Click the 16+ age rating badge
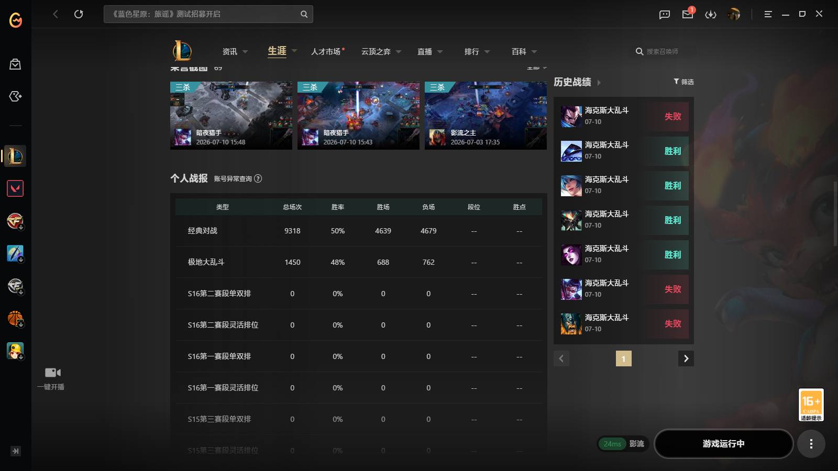 [x=811, y=405]
